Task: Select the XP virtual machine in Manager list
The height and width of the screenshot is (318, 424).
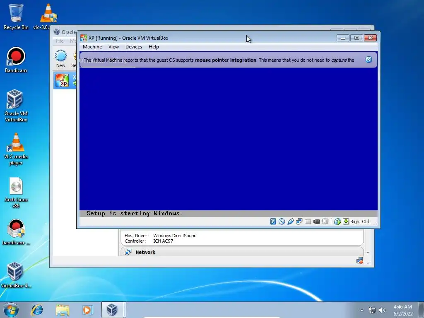Action: pyautogui.click(x=65, y=81)
